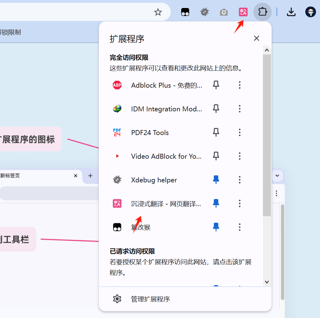This screenshot has height=318, width=320.
Task: Open the Downloads icon in toolbar
Action: tap(291, 12)
